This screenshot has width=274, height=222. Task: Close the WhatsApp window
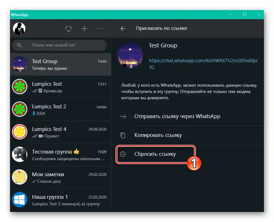(259, 14)
